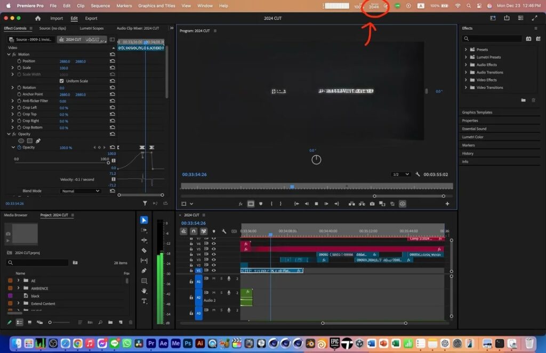Add a marker in Program Monitor
The width and height of the screenshot is (546, 353).
[x=260, y=204]
